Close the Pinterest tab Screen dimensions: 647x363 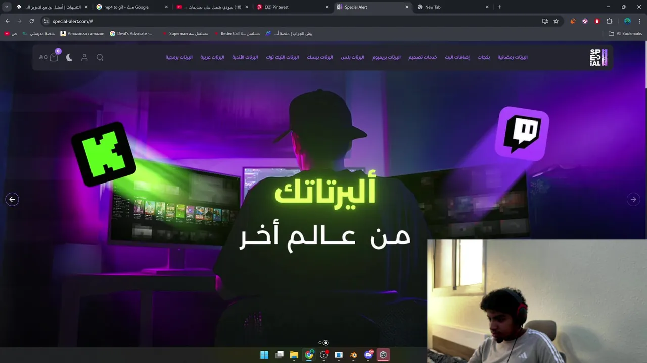point(327,7)
